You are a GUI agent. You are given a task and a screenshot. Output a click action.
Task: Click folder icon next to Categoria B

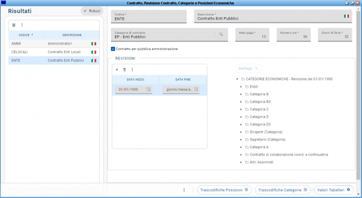pyautogui.click(x=247, y=94)
